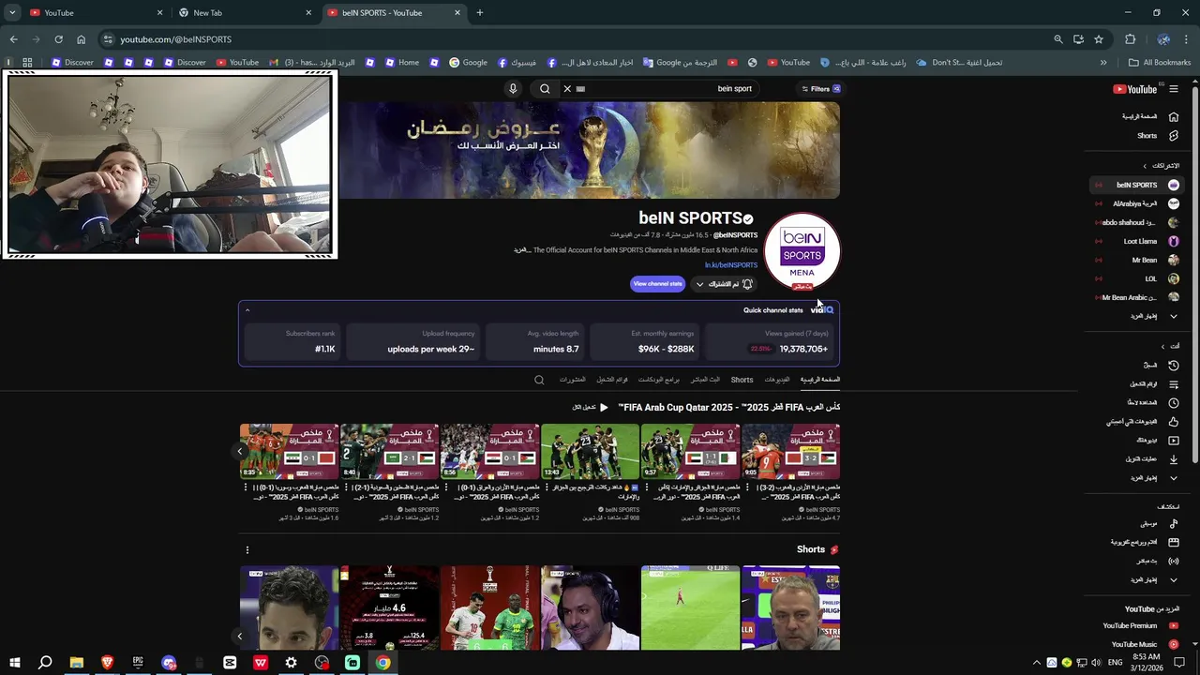Screen dimensions: 1200x675
Task: Click the Ramadan offers channel banner
Action: [590, 150]
